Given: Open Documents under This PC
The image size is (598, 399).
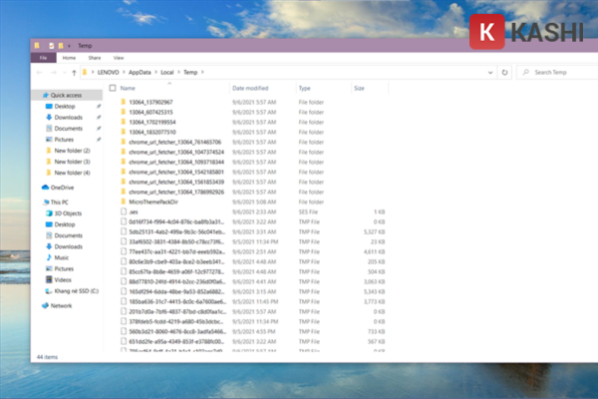Looking at the screenshot, I should 68,235.
